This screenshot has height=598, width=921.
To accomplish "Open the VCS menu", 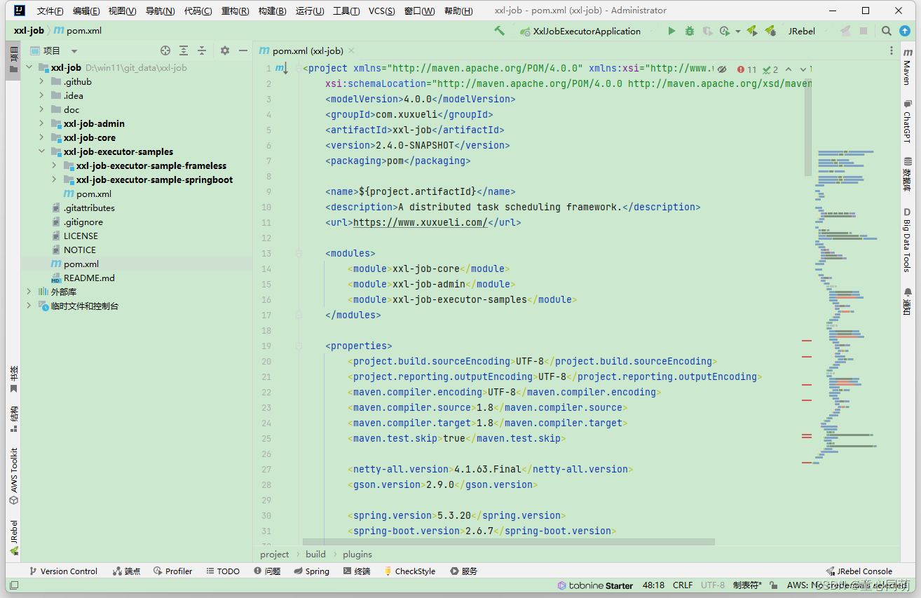I will click(381, 11).
